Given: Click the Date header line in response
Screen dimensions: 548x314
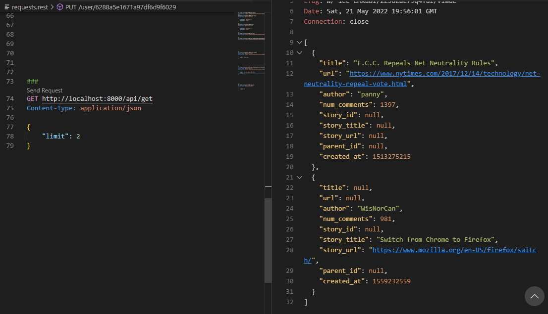Looking at the screenshot, I should (x=371, y=11).
